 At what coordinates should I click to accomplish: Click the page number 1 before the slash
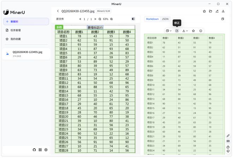[x=84, y=19]
